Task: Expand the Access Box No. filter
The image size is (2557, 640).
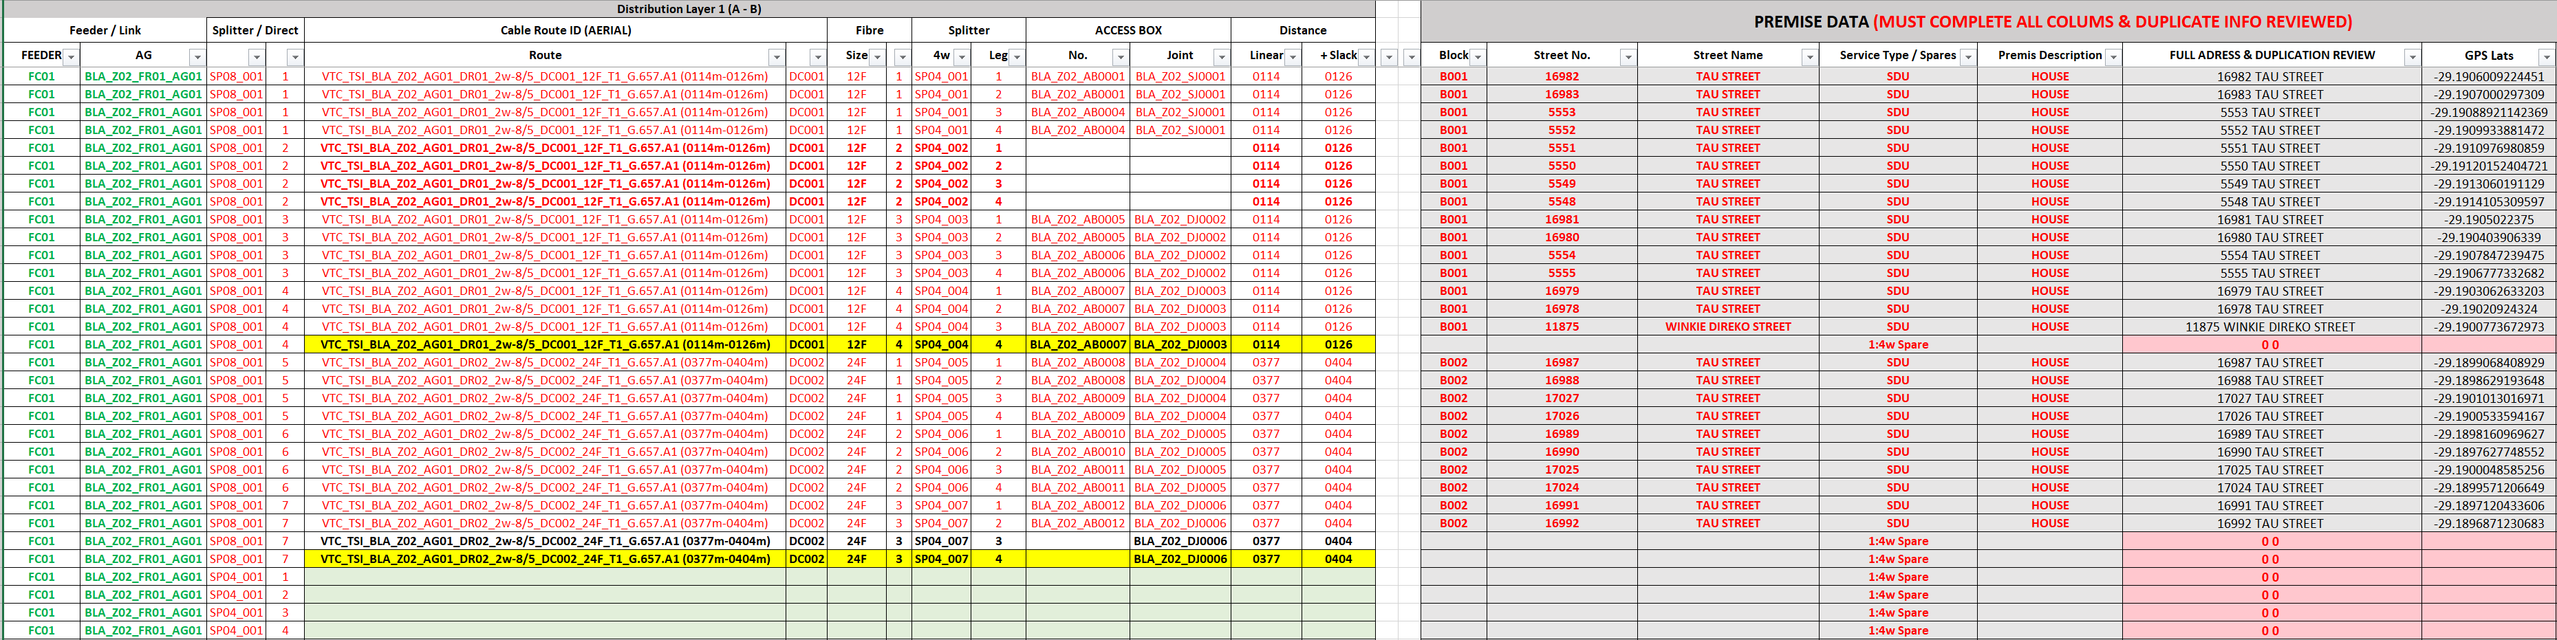Action: (x=1121, y=56)
